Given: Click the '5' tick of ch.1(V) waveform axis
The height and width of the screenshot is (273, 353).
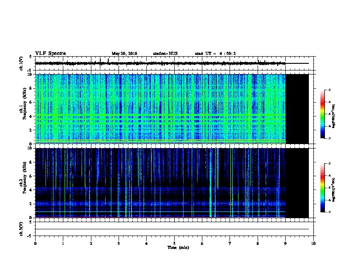Looking at the screenshot, I should [x=30, y=57].
